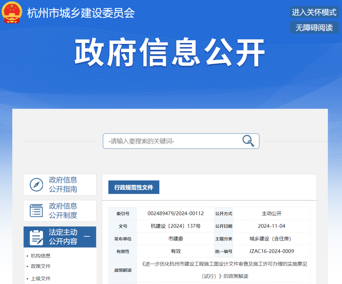Select the compass icon beside 政府信息公开指南
Image resolution: width=342 pixels, height=284 pixels.
coord(36,184)
